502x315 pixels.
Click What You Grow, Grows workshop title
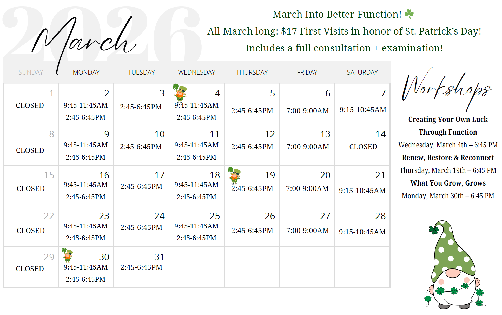pyautogui.click(x=448, y=183)
